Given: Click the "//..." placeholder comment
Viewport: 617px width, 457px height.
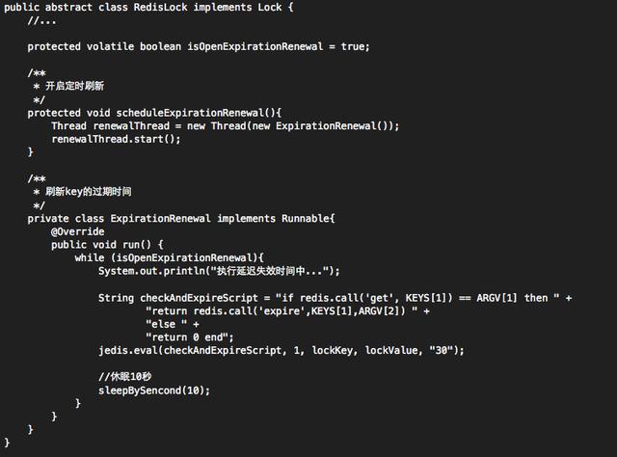Looking at the screenshot, I should pos(41,20).
